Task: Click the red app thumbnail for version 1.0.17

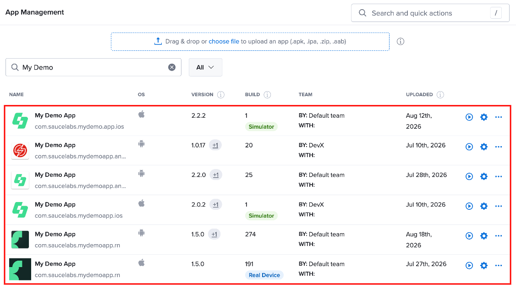Action: (x=20, y=151)
